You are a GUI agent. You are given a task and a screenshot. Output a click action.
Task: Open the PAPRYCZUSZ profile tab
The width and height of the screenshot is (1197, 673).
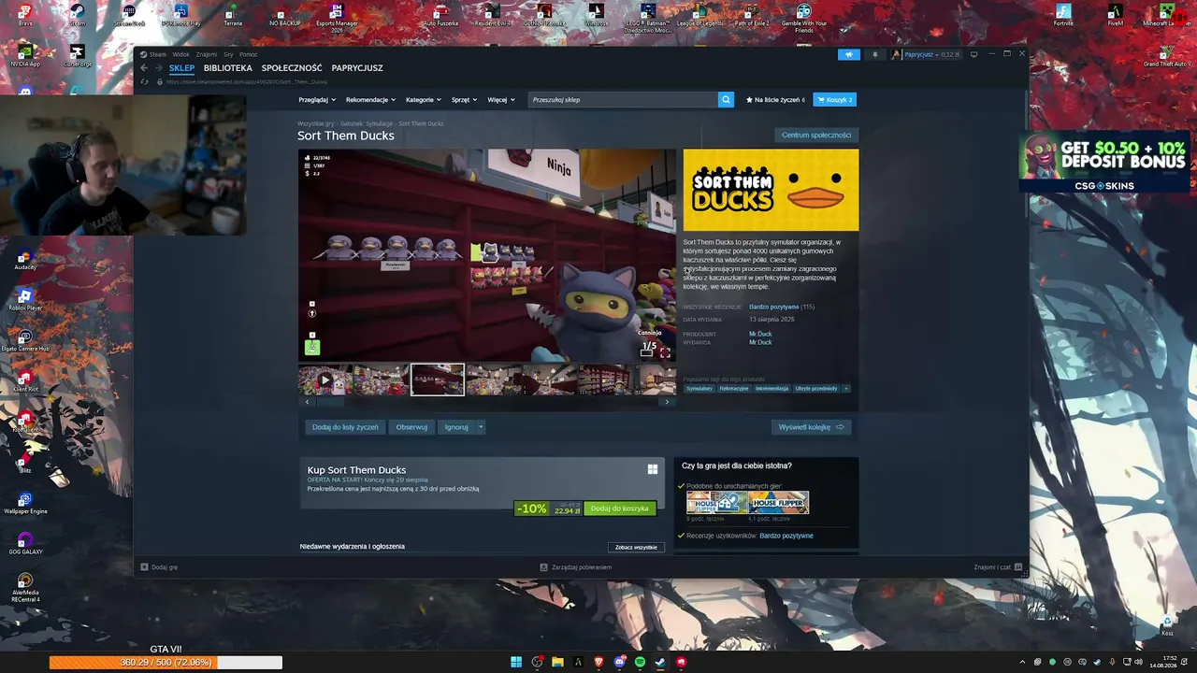pos(357,68)
